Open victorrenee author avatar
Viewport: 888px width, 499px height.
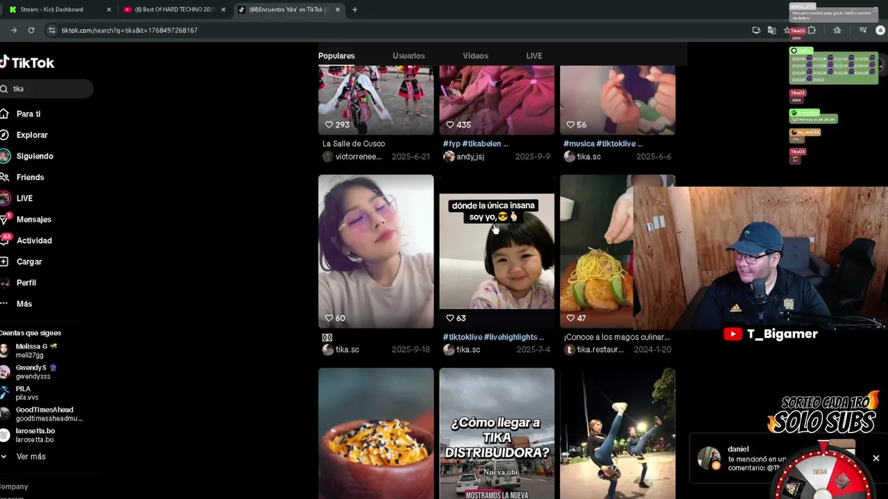pos(327,157)
